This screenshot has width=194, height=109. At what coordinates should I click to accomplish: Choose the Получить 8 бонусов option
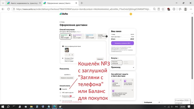pos(117,63)
